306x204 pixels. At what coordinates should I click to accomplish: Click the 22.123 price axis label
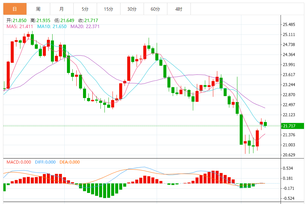[289, 115]
